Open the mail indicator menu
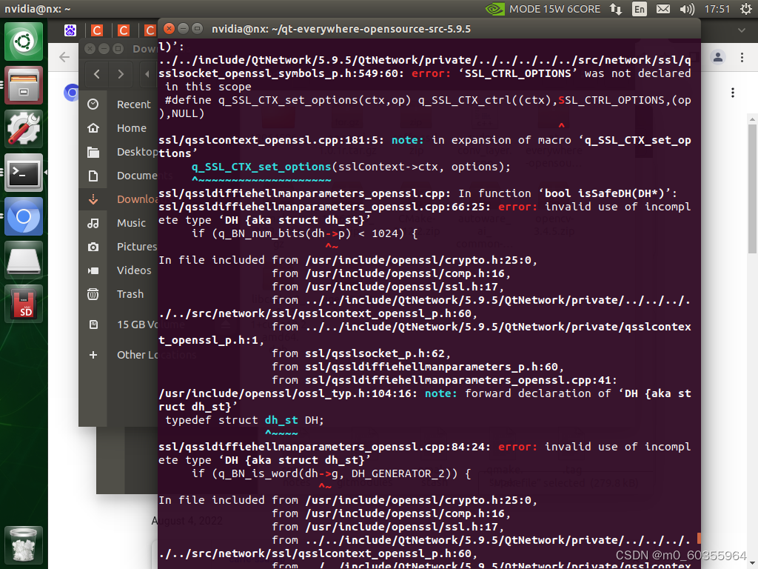The width and height of the screenshot is (758, 569). click(x=663, y=9)
